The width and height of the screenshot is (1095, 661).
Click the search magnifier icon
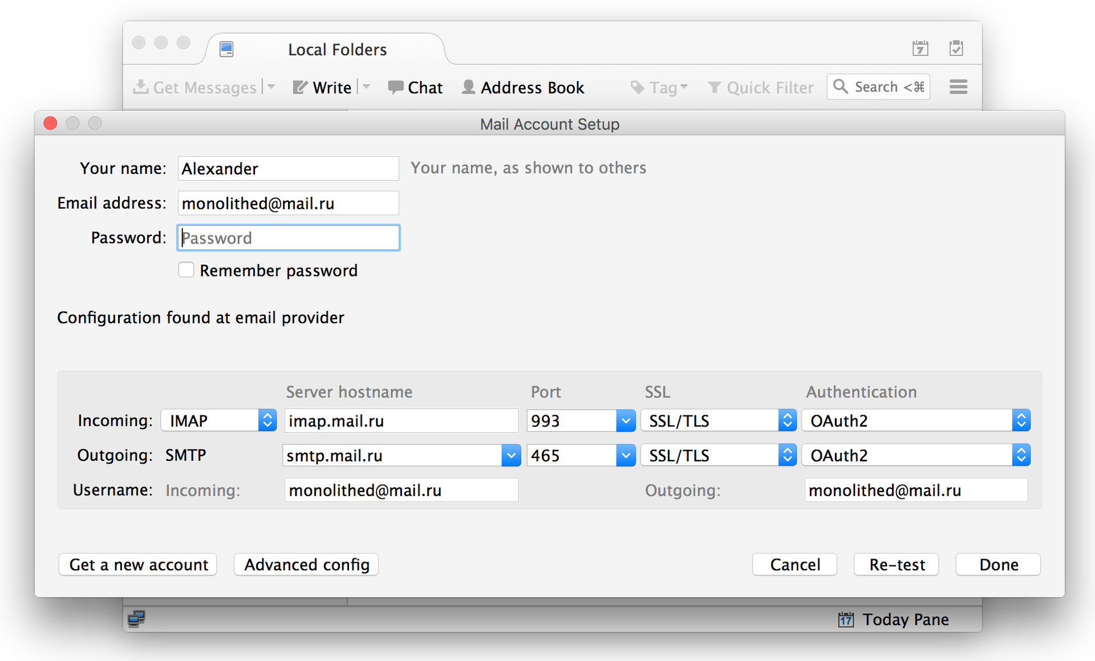tap(841, 87)
